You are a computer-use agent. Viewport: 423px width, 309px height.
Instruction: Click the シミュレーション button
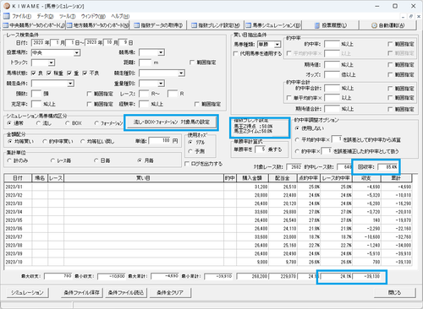pyautogui.click(x=27, y=293)
